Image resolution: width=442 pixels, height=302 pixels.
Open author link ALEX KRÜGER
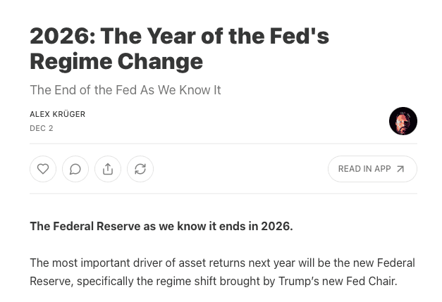pos(57,114)
